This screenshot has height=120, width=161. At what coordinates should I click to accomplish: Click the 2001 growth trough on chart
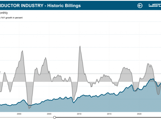point(29,109)
